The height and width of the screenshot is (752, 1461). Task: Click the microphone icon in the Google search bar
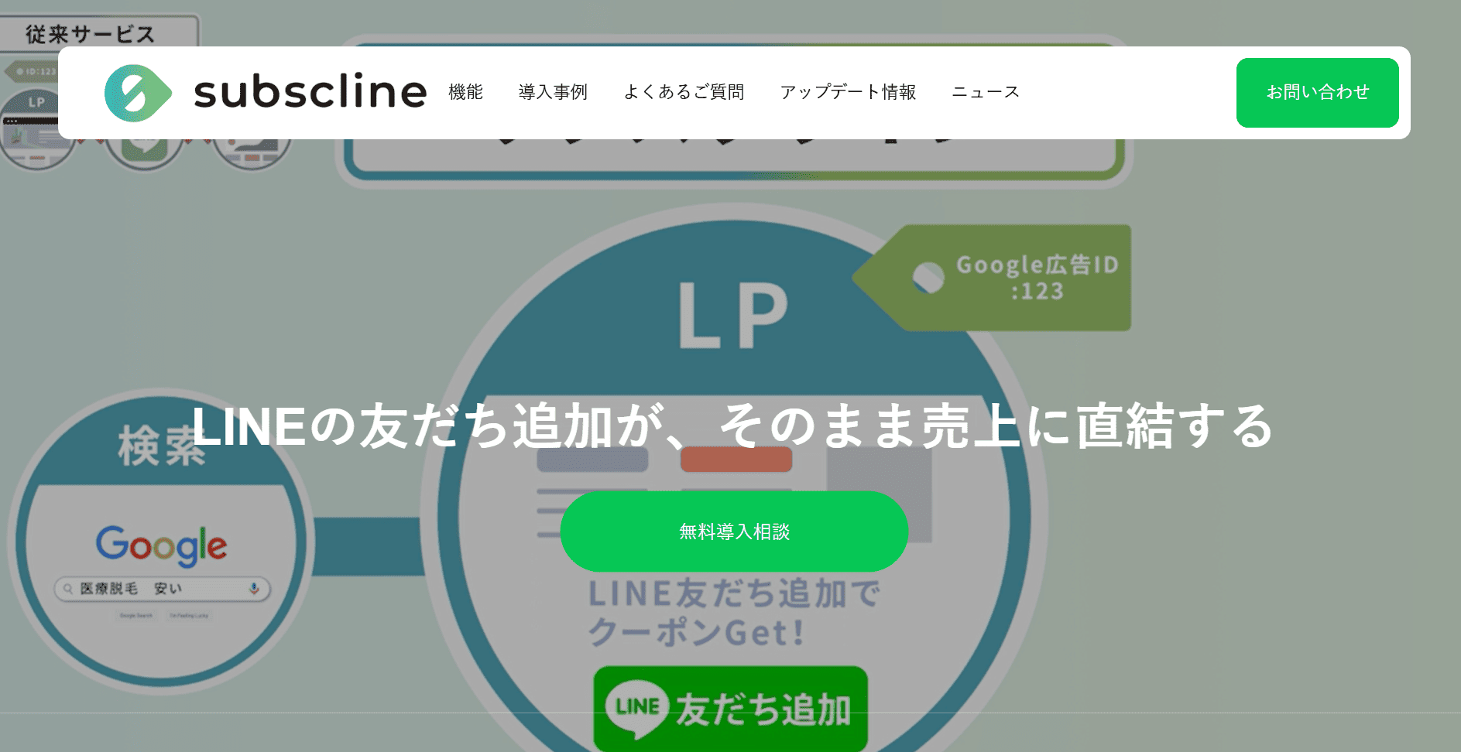(256, 589)
